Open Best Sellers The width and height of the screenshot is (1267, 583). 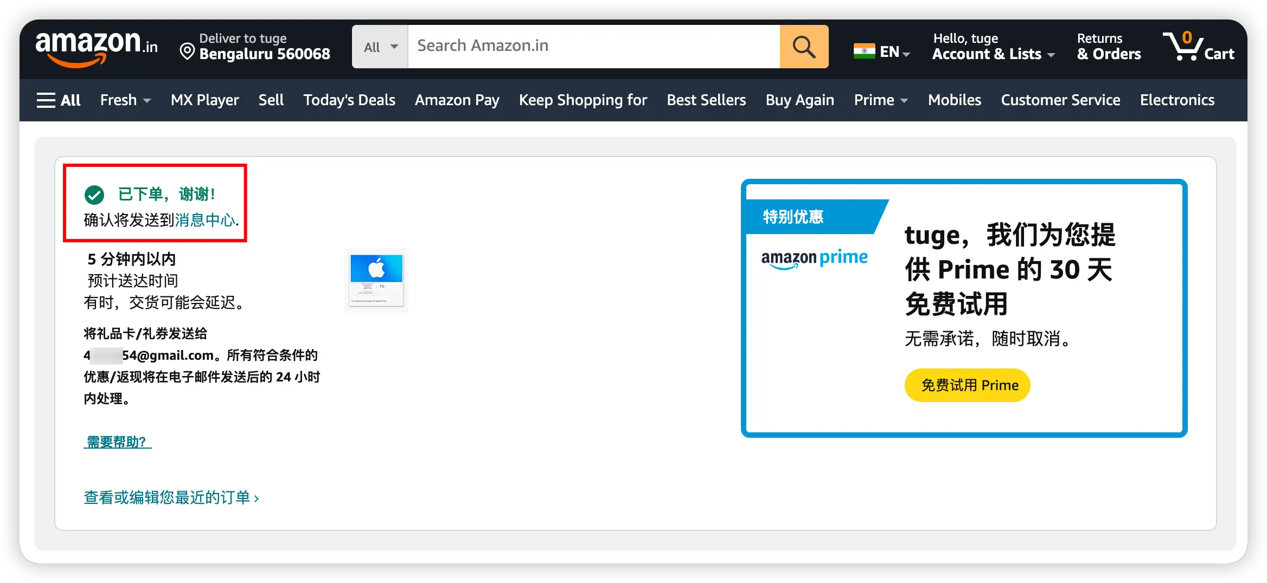point(706,100)
